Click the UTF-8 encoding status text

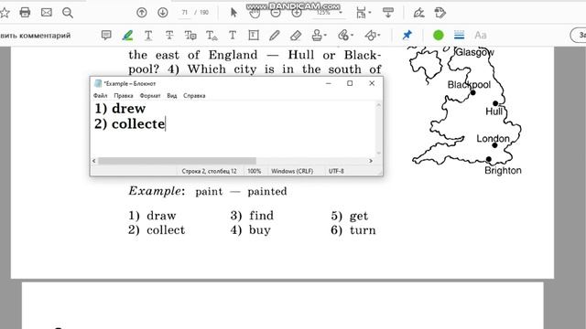(x=336, y=171)
